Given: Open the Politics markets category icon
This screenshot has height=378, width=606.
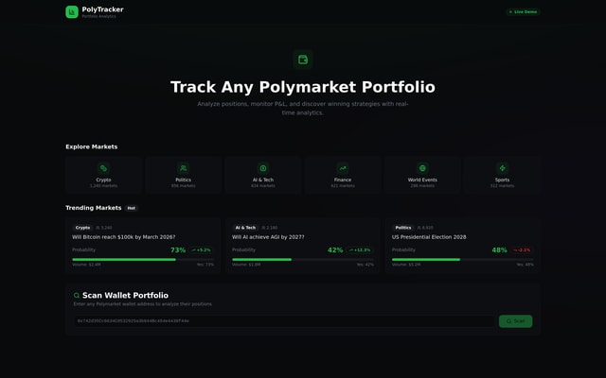Looking at the screenshot, I should coord(183,168).
